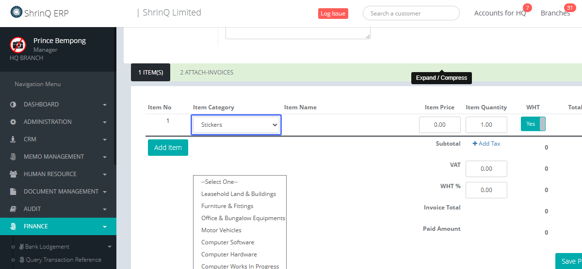Click the Search a customer field
Viewport: 582px width, 269px height.
tap(411, 14)
